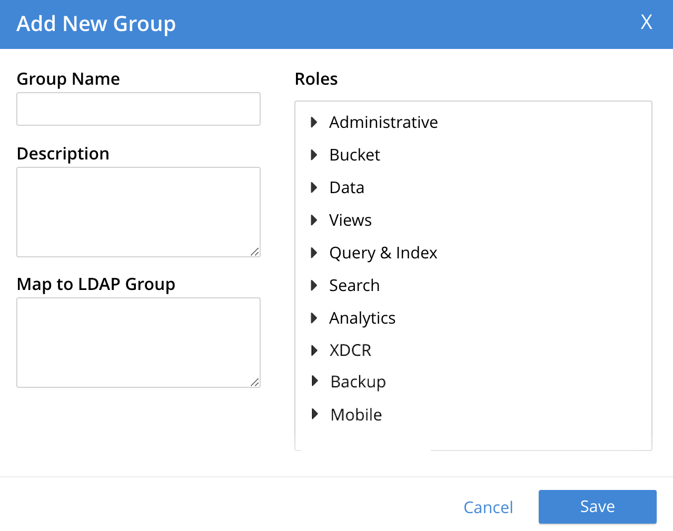Screen dimensions: 673x531
Task: Expand Backup roles with its arrow
Action: click(315, 381)
